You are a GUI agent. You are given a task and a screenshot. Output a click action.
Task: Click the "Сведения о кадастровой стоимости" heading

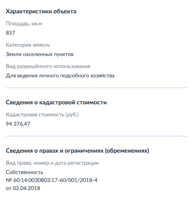pyautogui.click(x=56, y=102)
